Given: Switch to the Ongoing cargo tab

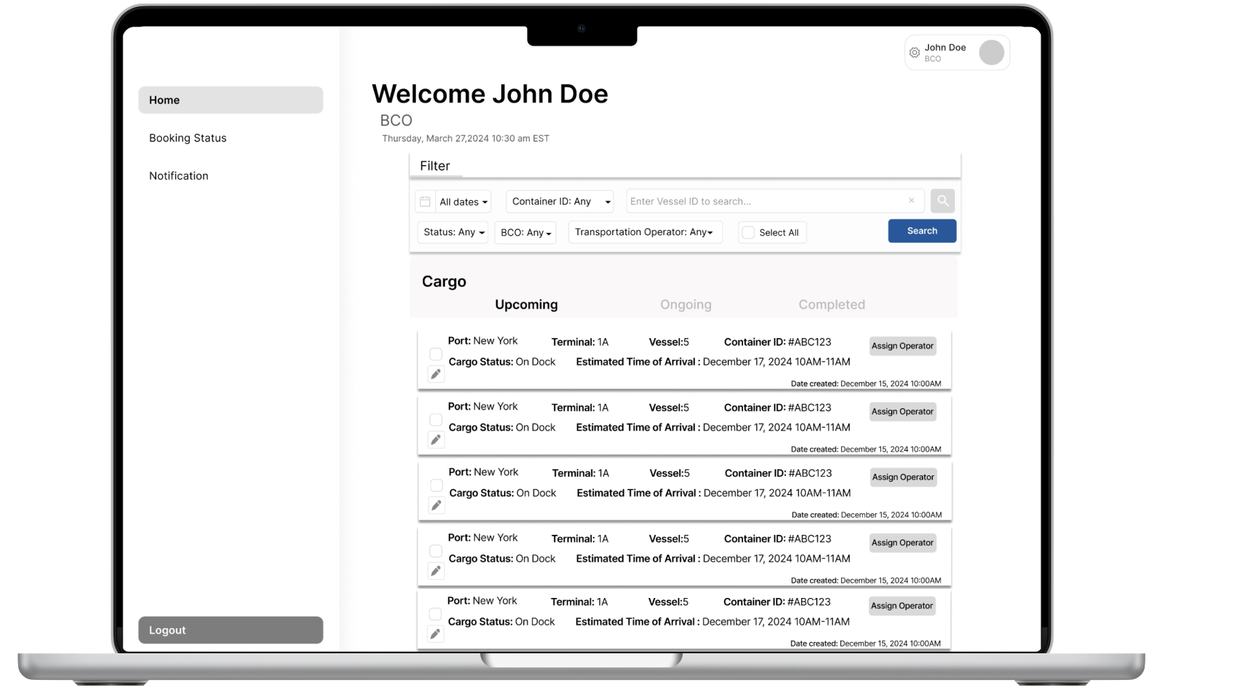Looking at the screenshot, I should point(685,305).
